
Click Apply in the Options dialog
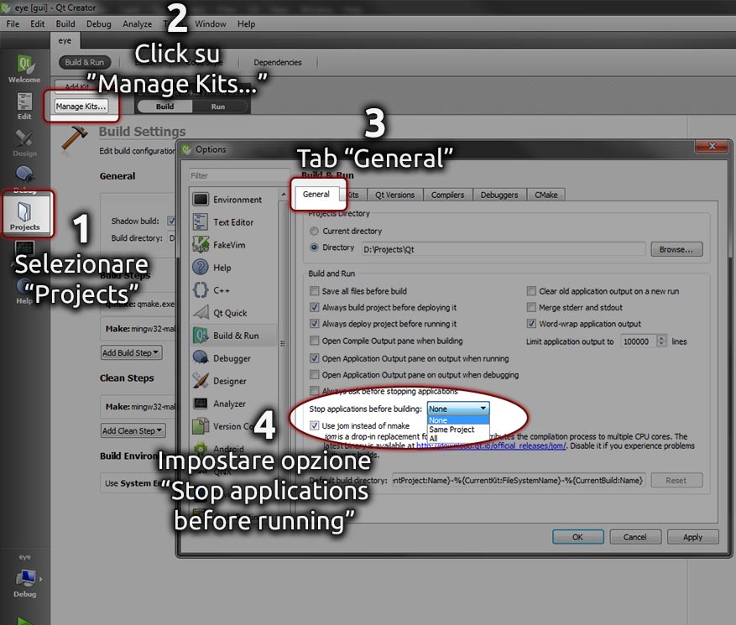point(693,537)
